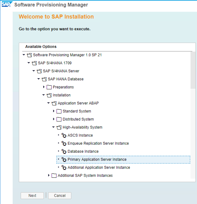Collapse the High-Availability System node
This screenshot has height=204, width=197.
tap(53, 127)
